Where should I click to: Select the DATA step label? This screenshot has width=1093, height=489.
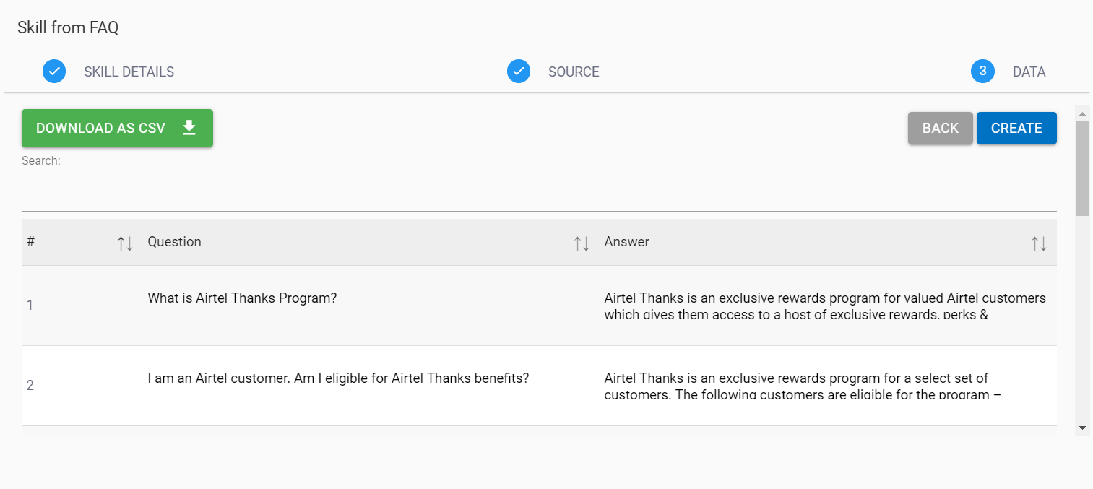point(1029,72)
